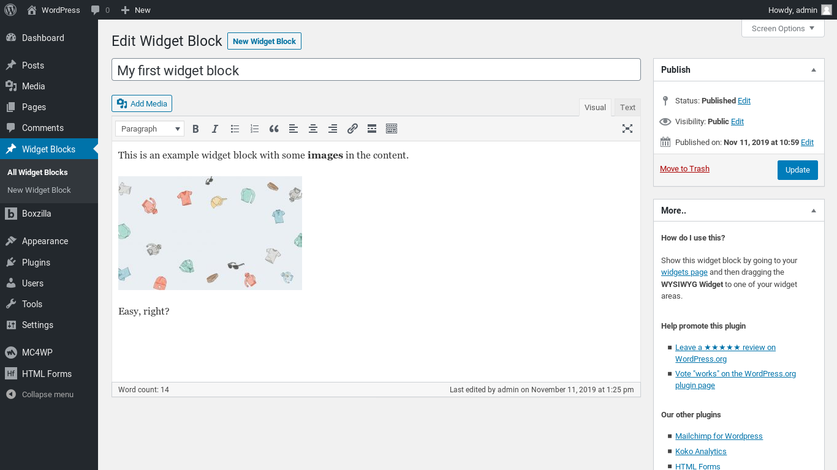Insert a numbered list
Image resolution: width=837 pixels, height=470 pixels.
coord(254,129)
